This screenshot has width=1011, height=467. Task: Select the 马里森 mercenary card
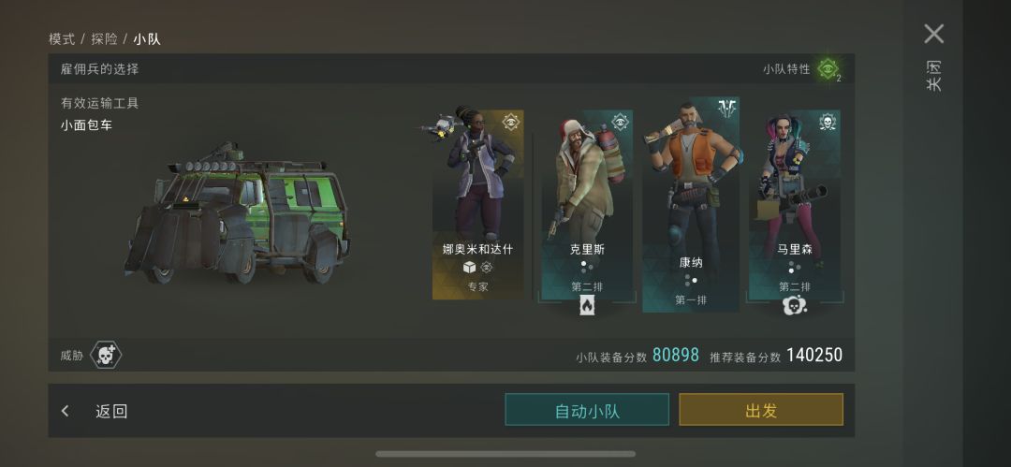[x=795, y=205]
